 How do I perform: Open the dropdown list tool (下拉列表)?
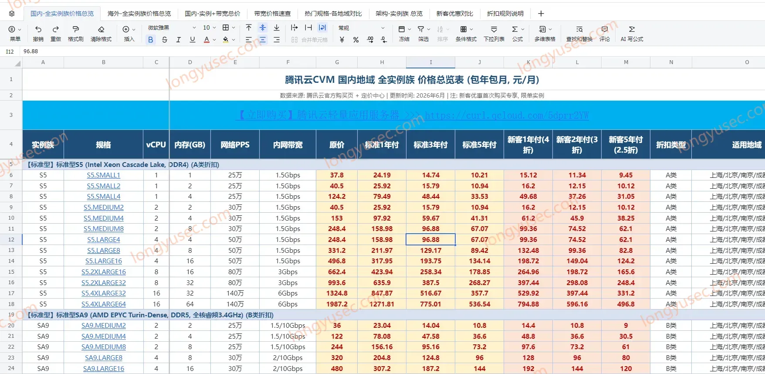click(x=494, y=33)
